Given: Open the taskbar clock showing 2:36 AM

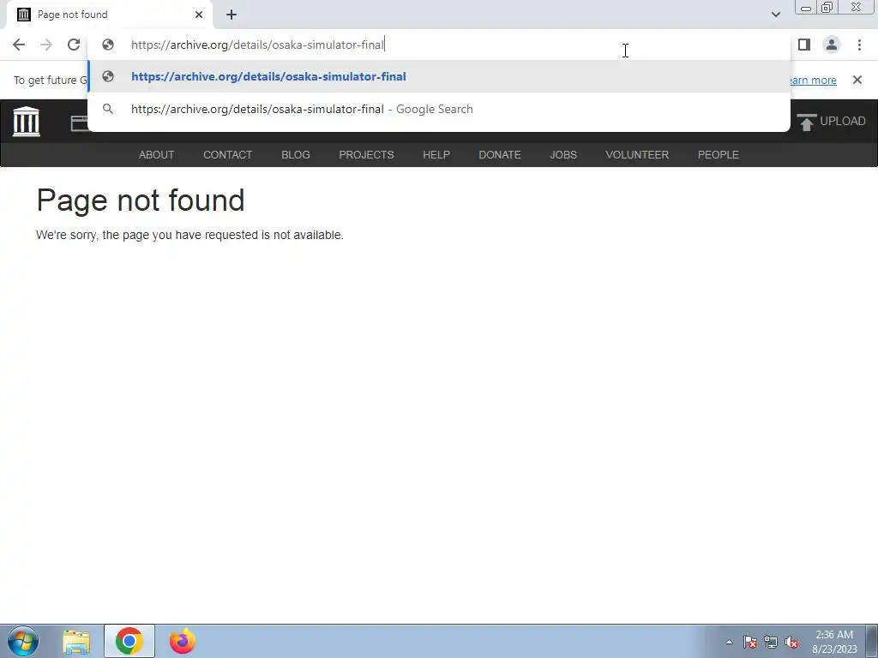Looking at the screenshot, I should 834,642.
